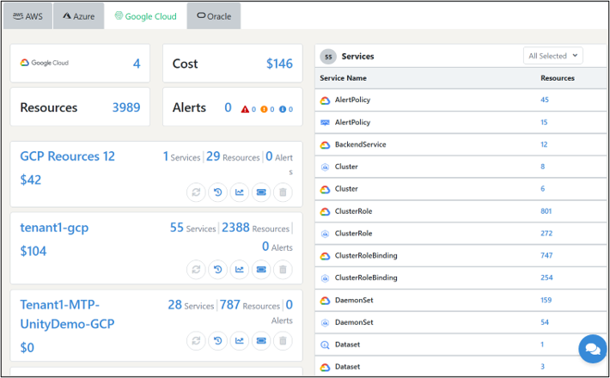Click the Google Cloud accounts count 4
Image resolution: width=610 pixels, height=378 pixels.
137,64
